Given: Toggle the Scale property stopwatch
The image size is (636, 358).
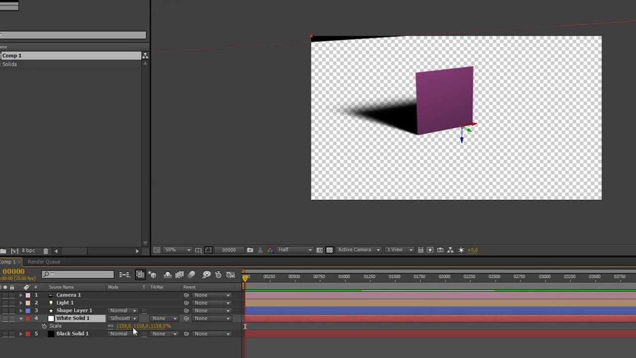Looking at the screenshot, I should [44, 326].
